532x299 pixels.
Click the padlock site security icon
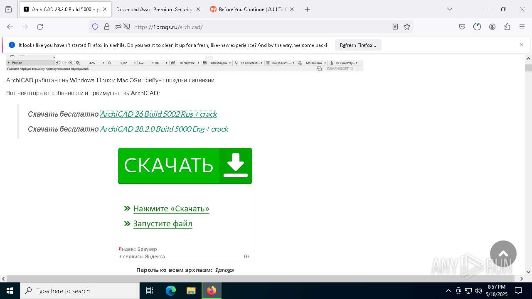click(107, 27)
